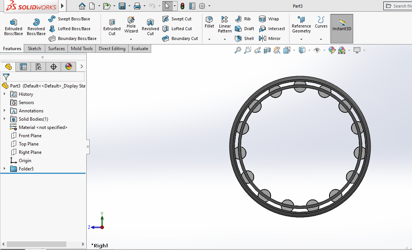
Task: Open the DisplayManager tab
Action: 69,67
